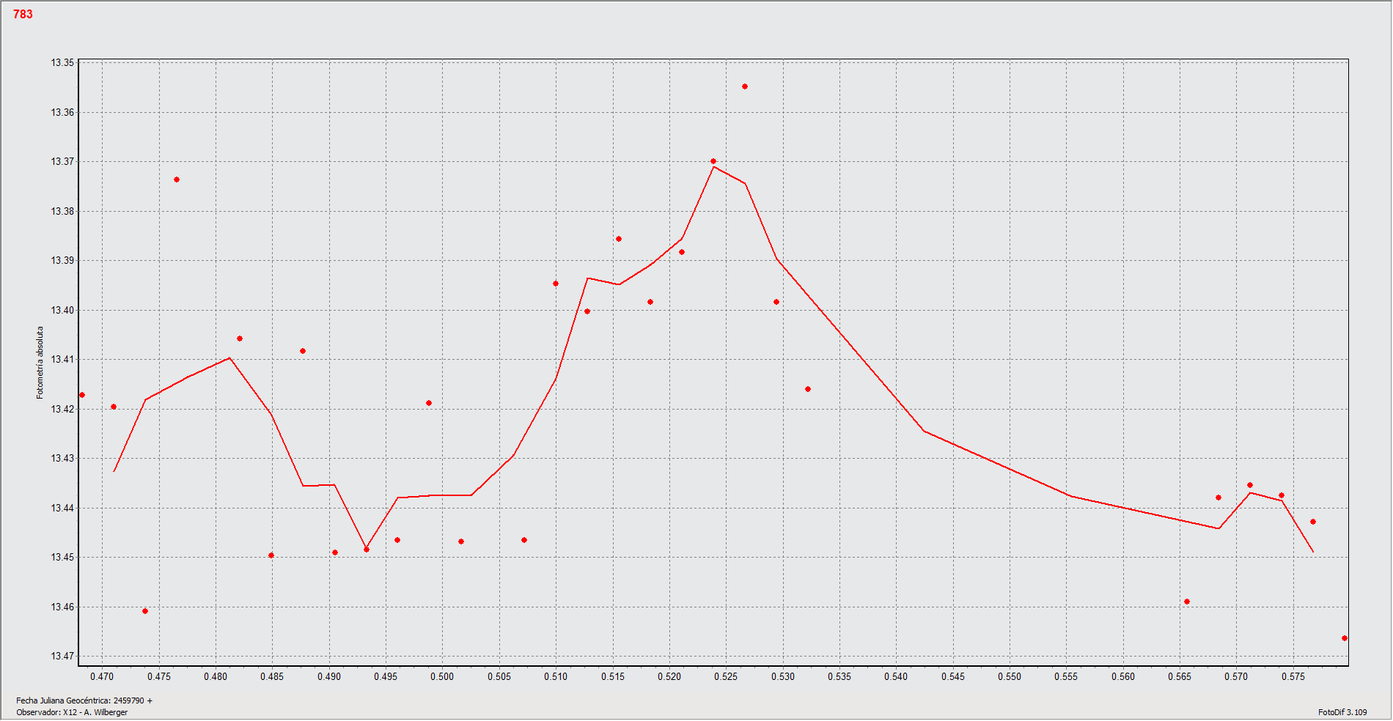Click the "Fecha Juliana Geocéntrica" footer text
Viewport: 1393px width, 721px height.
pos(84,700)
